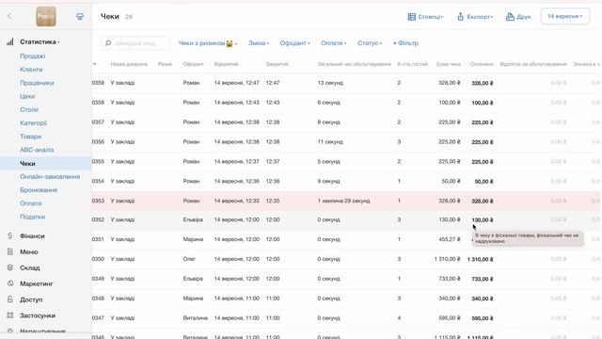Sort by the Загальний час обслуговування column header
This screenshot has width=602, height=339.
[x=355, y=64]
